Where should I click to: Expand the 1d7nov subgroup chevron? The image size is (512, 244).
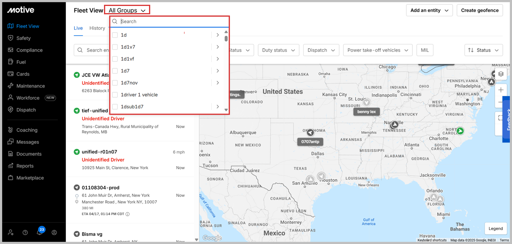218,83
